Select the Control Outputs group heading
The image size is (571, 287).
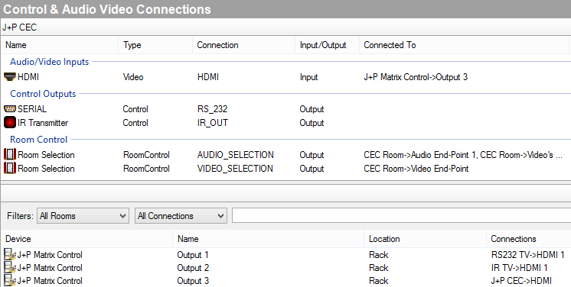(43, 94)
